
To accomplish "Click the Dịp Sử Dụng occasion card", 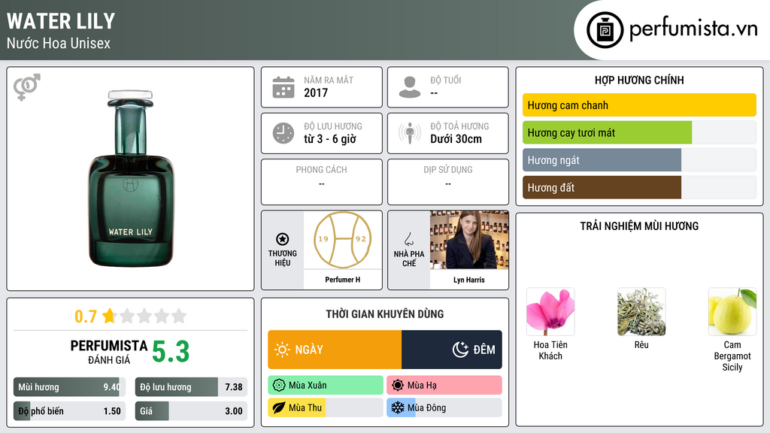I will tap(448, 182).
